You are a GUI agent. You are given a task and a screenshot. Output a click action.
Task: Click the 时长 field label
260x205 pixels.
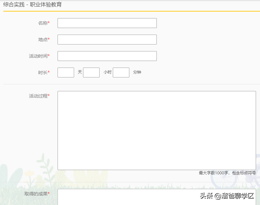[44, 73]
